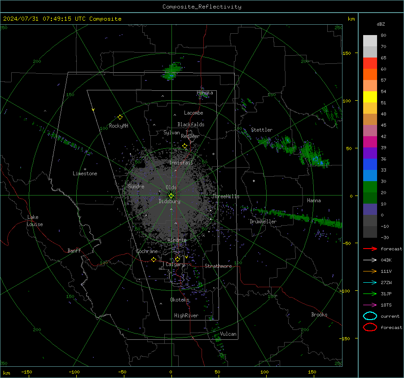404x378 pixels.
Task: Click the Hanna city label
Action: 314,200
